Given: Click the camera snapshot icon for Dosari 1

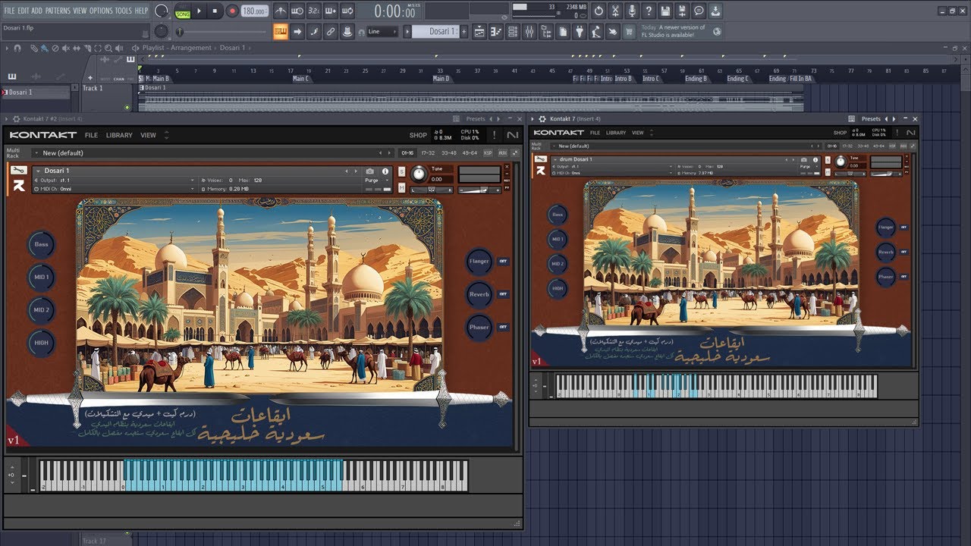Looking at the screenshot, I should coord(370,171).
